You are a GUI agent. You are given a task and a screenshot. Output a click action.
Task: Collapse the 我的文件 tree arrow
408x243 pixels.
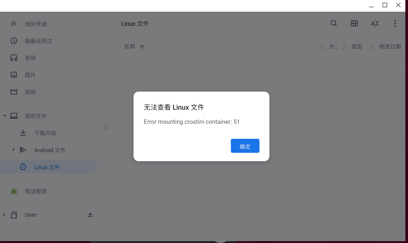5,116
